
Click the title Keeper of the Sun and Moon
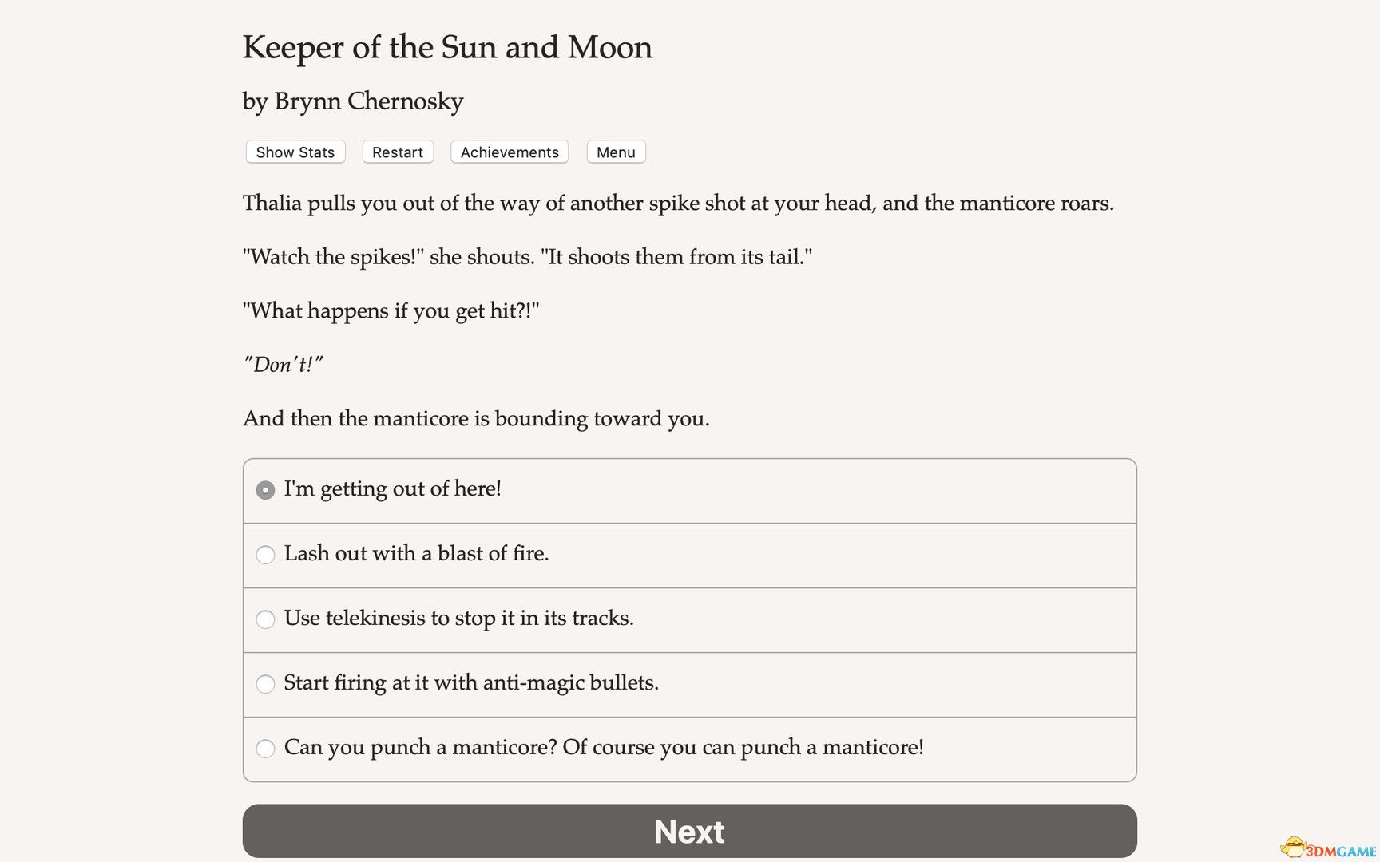[x=447, y=48]
